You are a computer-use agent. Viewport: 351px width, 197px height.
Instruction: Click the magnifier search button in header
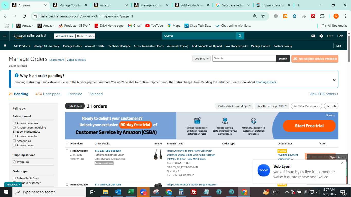pos(240,36)
